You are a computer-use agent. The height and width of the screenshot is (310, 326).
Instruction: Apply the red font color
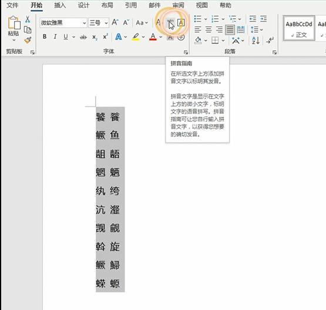(153, 37)
